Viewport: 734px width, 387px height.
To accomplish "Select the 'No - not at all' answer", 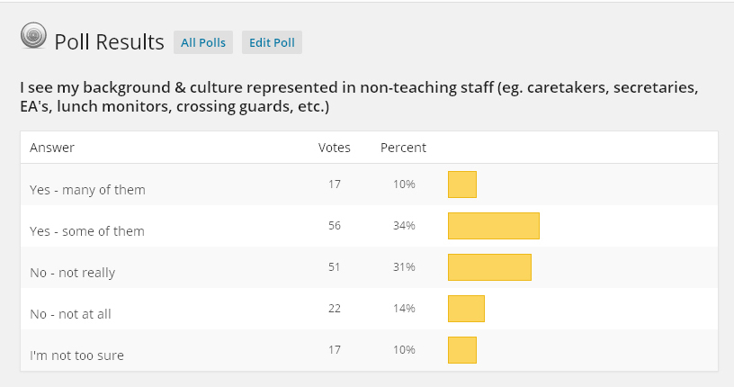I will pos(71,313).
